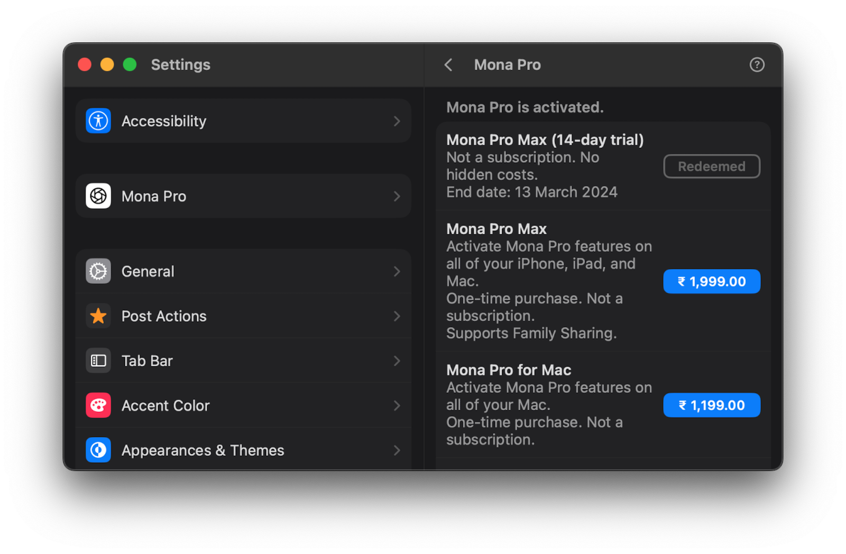Click the Mona Pro app icon

(98, 196)
